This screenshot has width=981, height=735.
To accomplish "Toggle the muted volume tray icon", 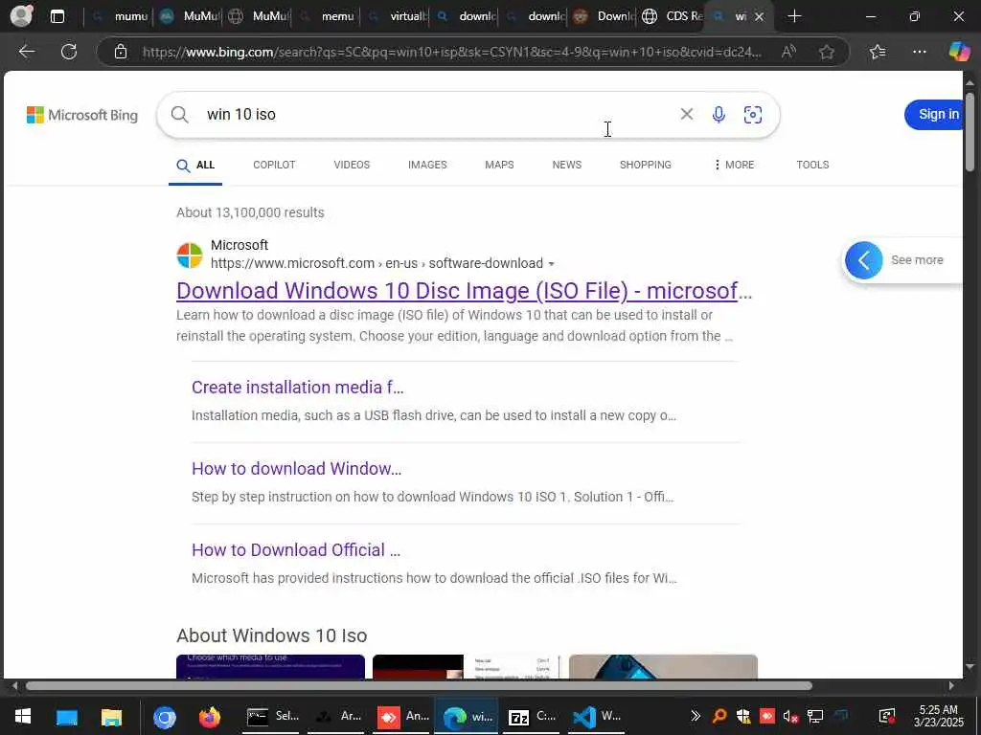I will 790,716.
